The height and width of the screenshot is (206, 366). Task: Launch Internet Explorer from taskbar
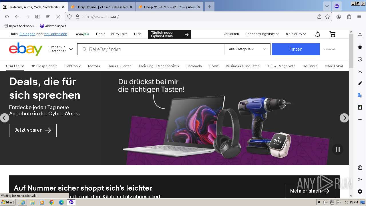[23, 202]
